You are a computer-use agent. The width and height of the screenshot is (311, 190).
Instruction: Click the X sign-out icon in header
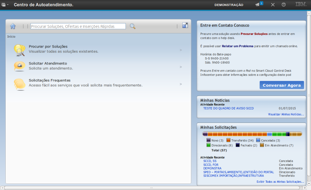tap(273, 5)
